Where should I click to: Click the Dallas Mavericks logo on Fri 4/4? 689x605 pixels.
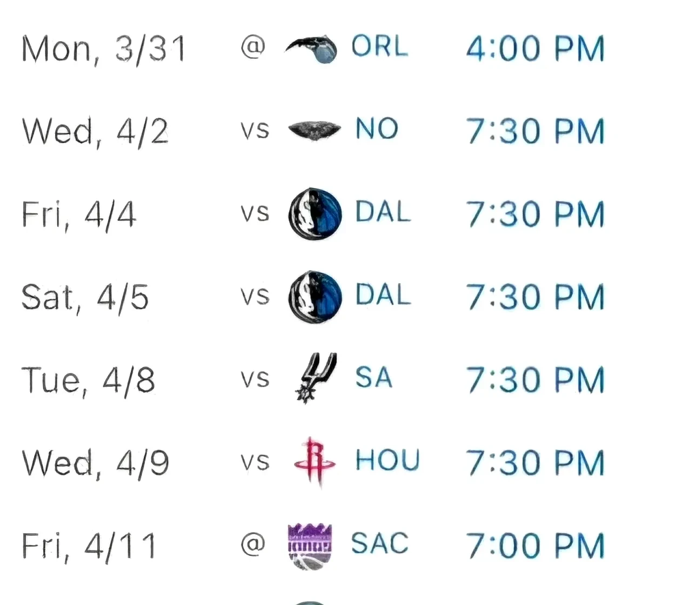coord(315,214)
